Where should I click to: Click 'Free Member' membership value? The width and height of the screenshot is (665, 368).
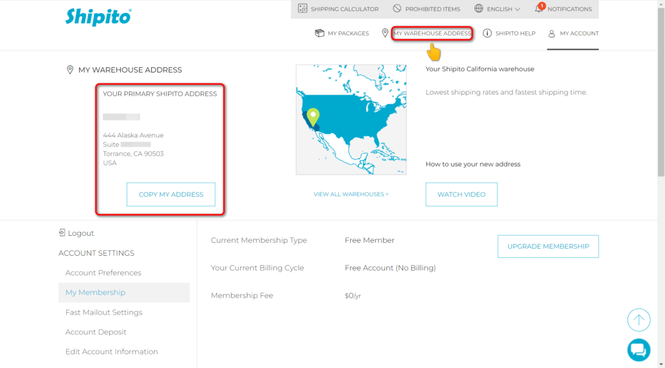[370, 240]
